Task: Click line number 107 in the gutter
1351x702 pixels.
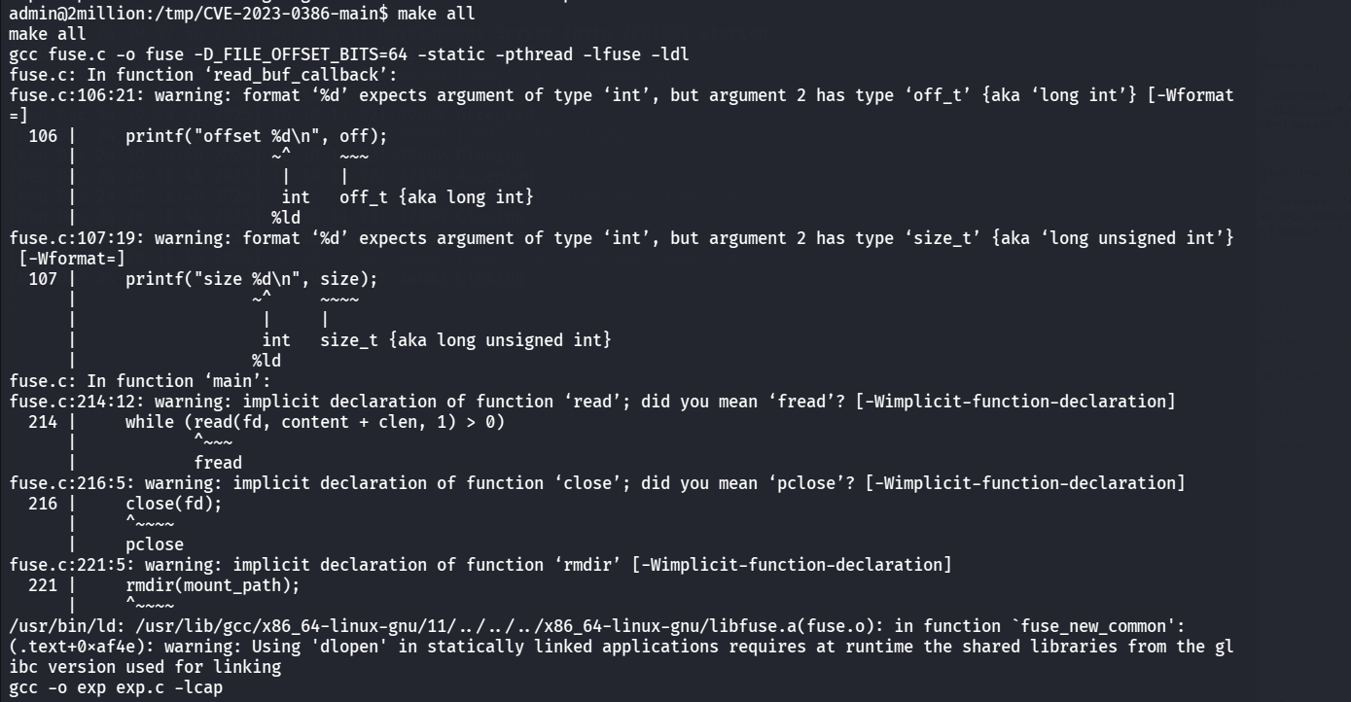Action: 43,279
